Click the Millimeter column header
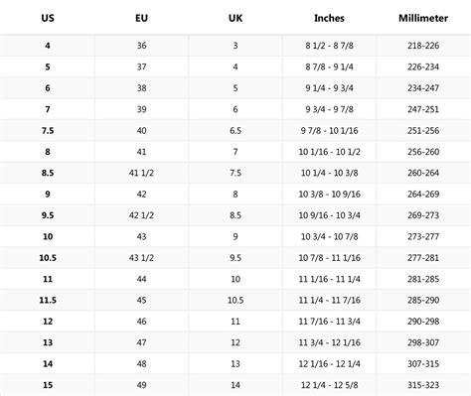 tap(423, 18)
